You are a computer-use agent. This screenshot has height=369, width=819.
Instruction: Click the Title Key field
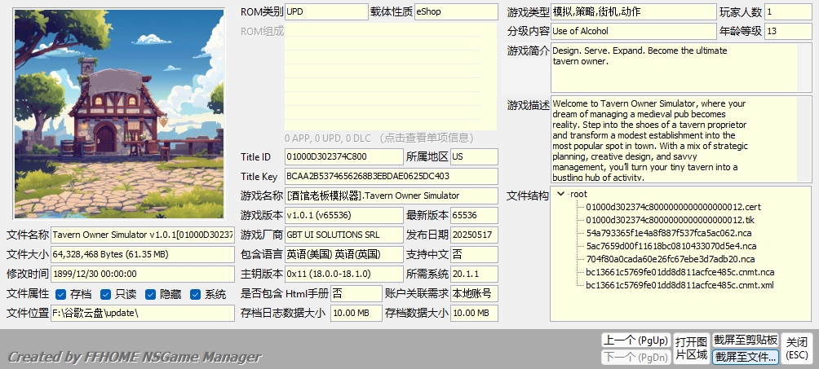(392, 177)
